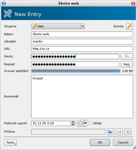
Task: Click the Gen. password generator button
Action: (127, 64)
